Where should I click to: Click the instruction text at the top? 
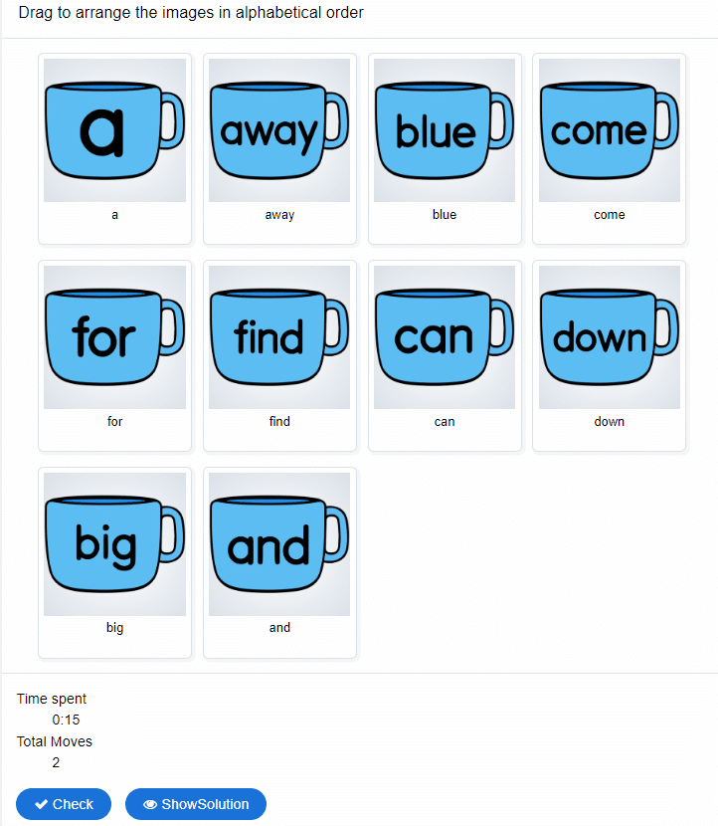191,13
